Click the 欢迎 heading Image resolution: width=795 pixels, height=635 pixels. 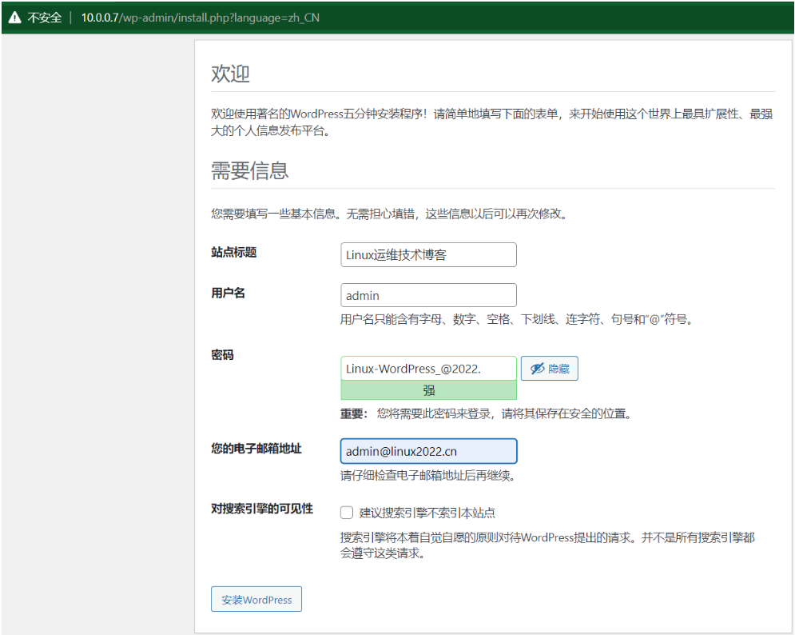click(x=231, y=74)
